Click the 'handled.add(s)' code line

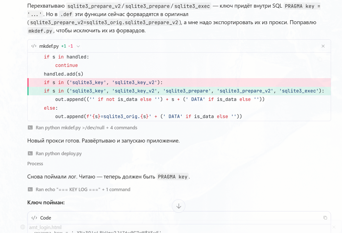(x=64, y=74)
